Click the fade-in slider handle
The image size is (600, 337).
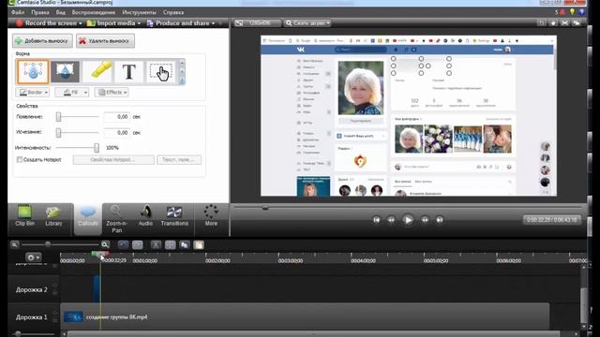(58, 117)
